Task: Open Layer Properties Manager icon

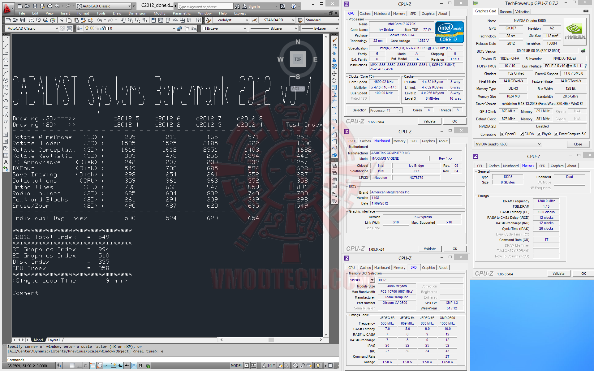Action: point(80,28)
